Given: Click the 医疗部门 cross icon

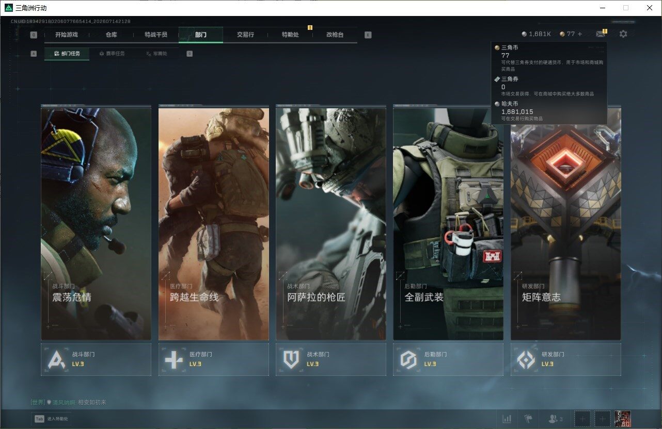Looking at the screenshot, I should pyautogui.click(x=174, y=359).
